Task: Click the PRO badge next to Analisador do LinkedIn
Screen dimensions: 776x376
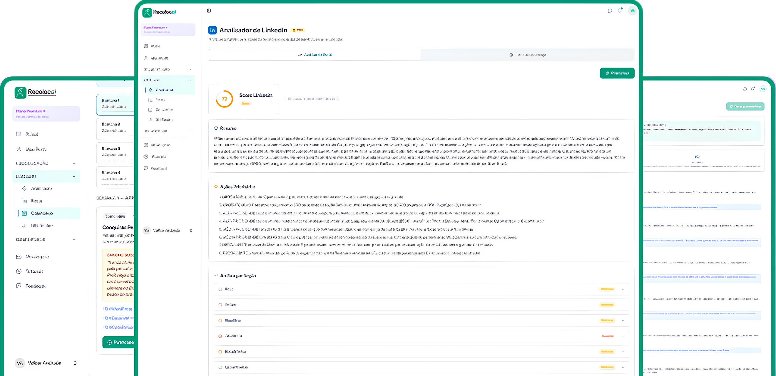Action: [298, 30]
